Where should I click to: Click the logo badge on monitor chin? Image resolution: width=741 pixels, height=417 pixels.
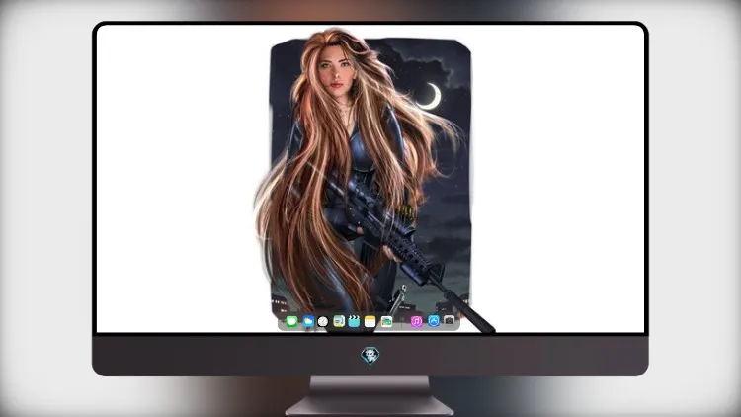(x=370, y=356)
